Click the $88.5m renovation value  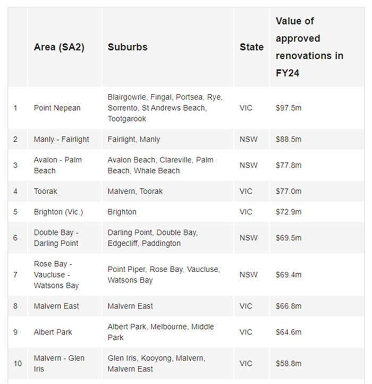289,139
